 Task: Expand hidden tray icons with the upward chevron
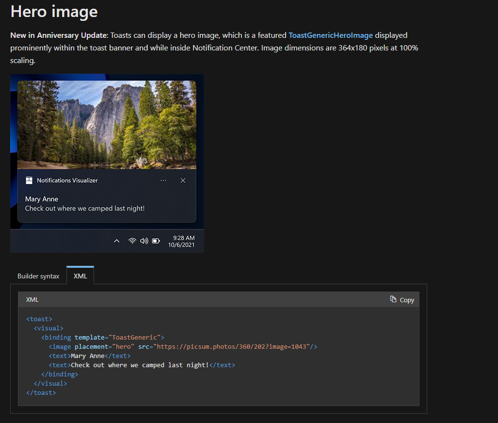[117, 241]
